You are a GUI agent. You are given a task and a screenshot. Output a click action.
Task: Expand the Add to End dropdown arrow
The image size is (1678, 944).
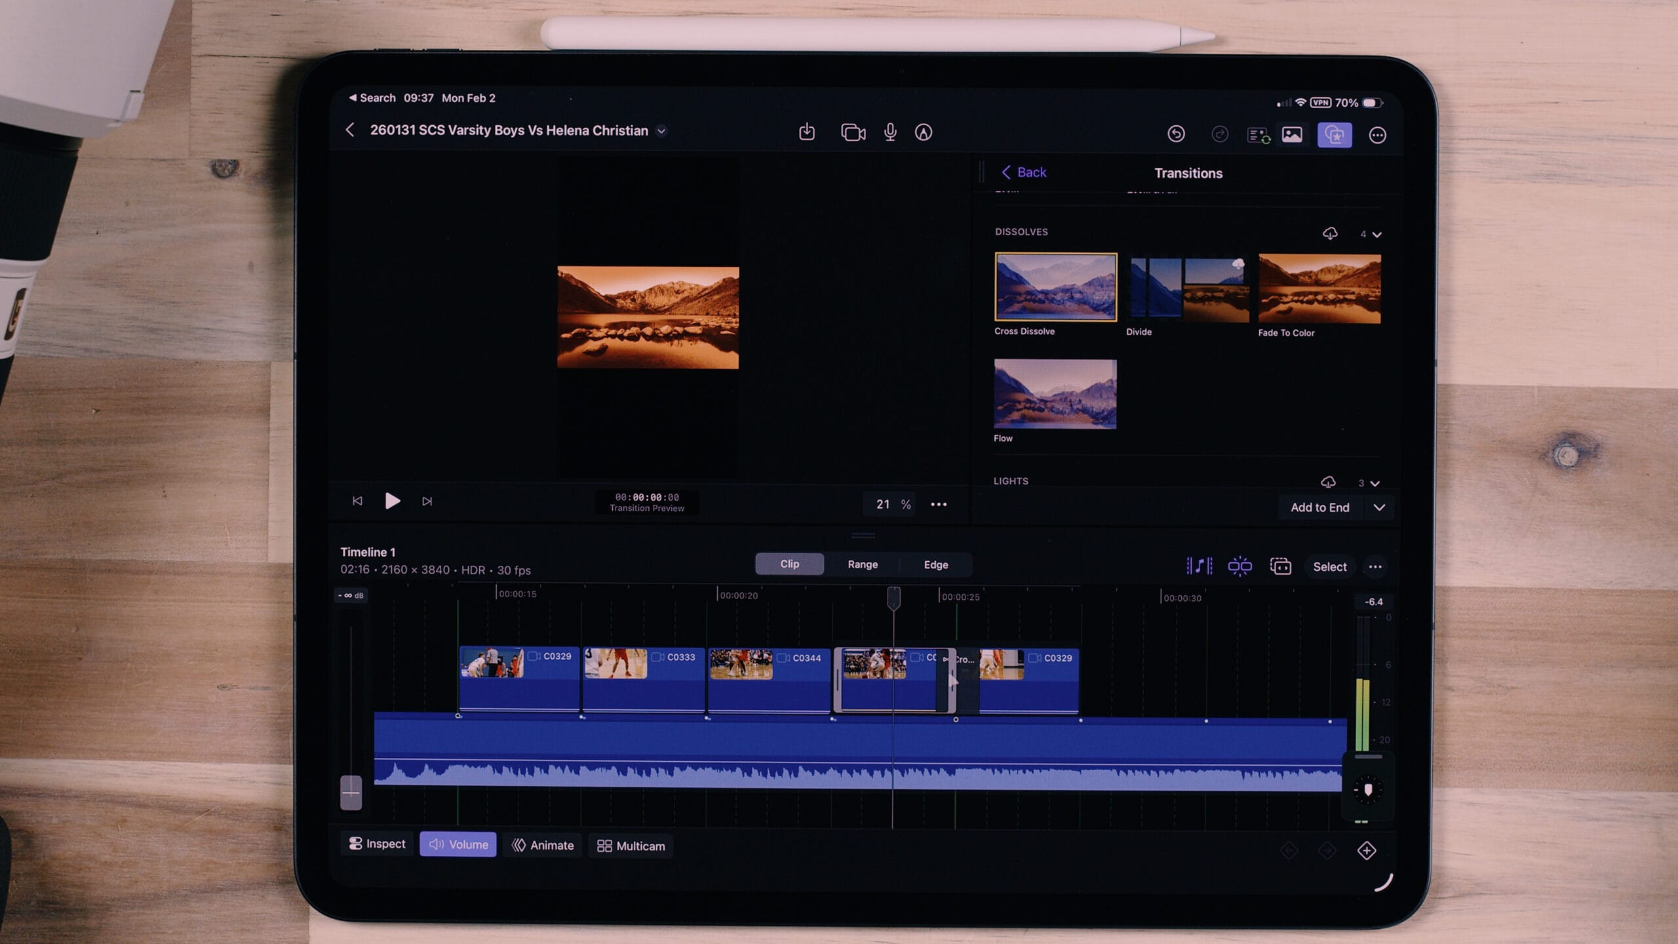pyautogui.click(x=1379, y=507)
